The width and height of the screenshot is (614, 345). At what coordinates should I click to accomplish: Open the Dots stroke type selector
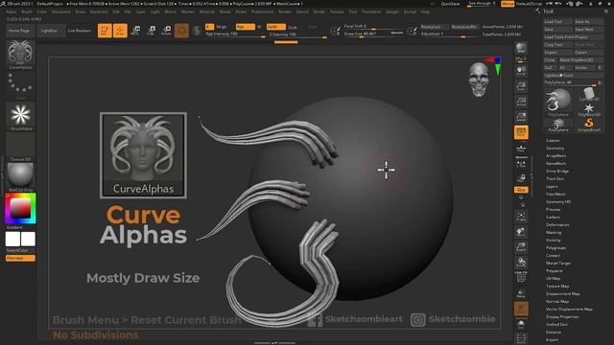click(20, 84)
